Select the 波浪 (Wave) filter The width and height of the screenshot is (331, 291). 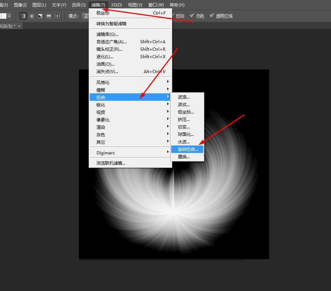pos(183,97)
